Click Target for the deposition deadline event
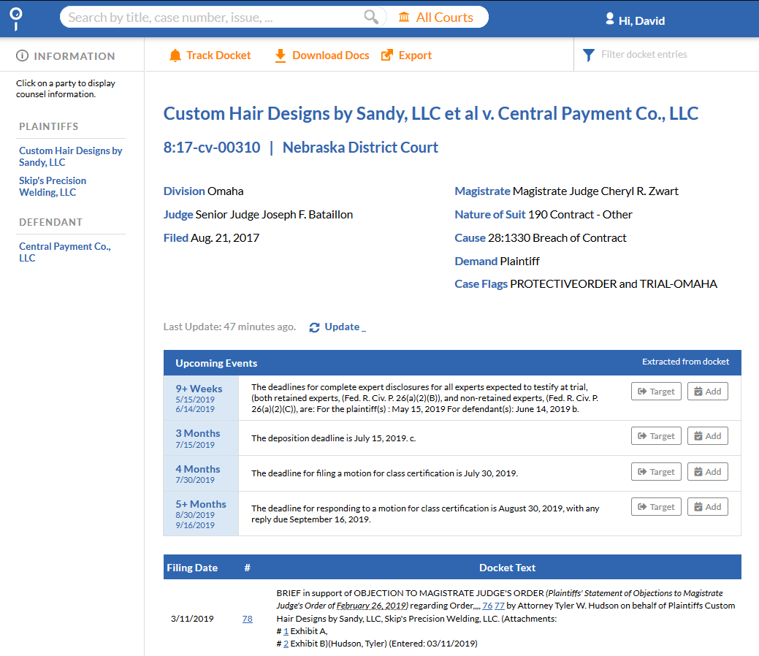The image size is (759, 656). point(655,436)
